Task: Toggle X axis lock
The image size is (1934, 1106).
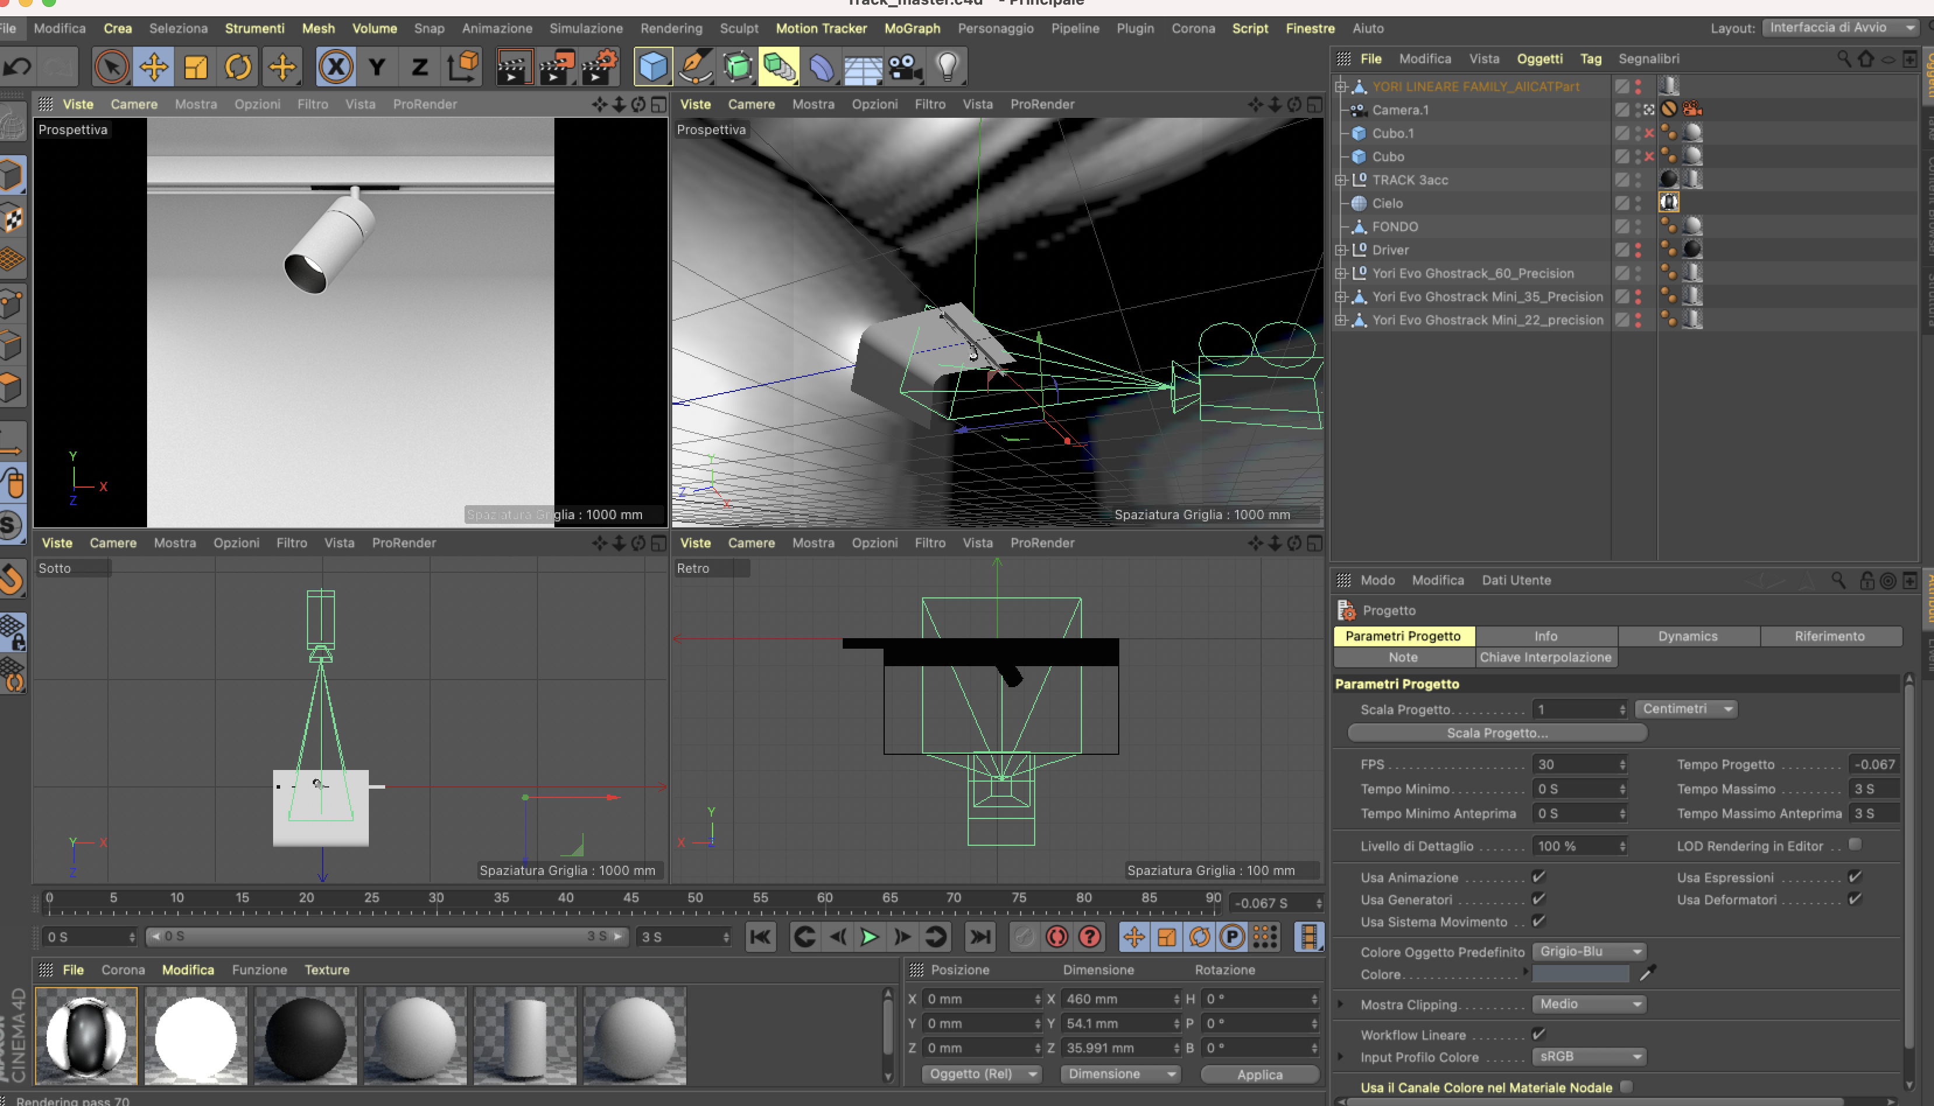Action: click(335, 67)
